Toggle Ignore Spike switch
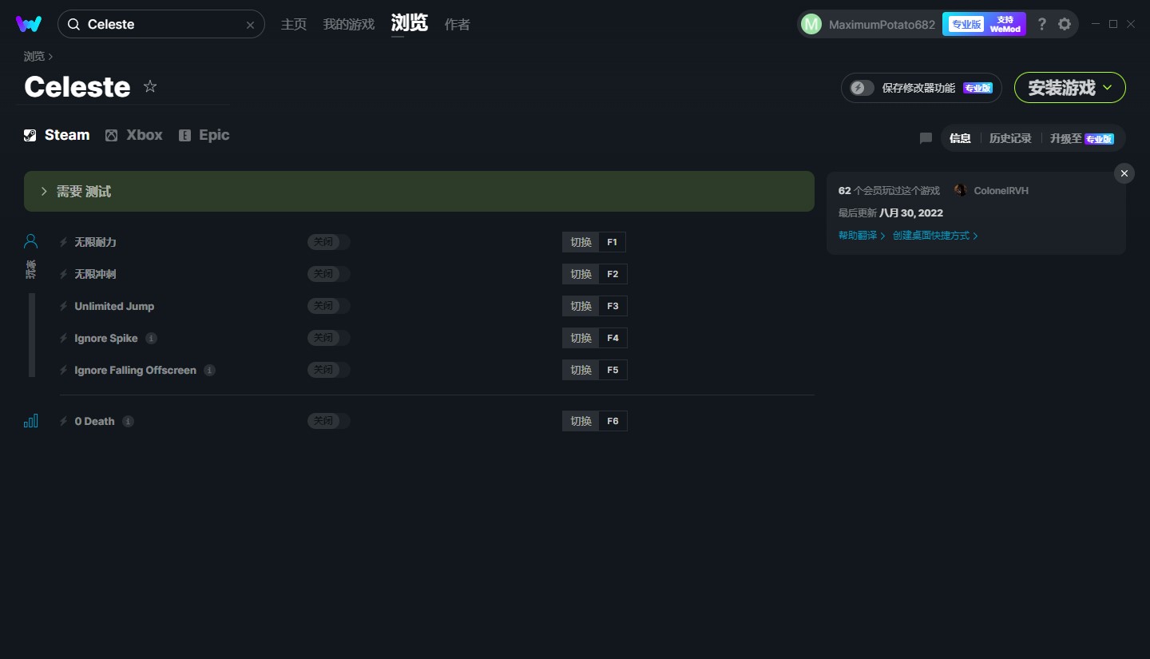 click(x=329, y=338)
